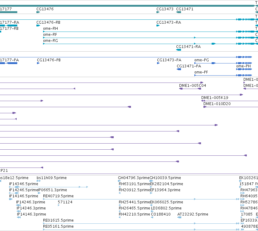Image resolution: width=258 pixels, height=231 pixels.
Task: Click the AT23292.5prime light blue glyph
Action: click(x=179, y=217)
